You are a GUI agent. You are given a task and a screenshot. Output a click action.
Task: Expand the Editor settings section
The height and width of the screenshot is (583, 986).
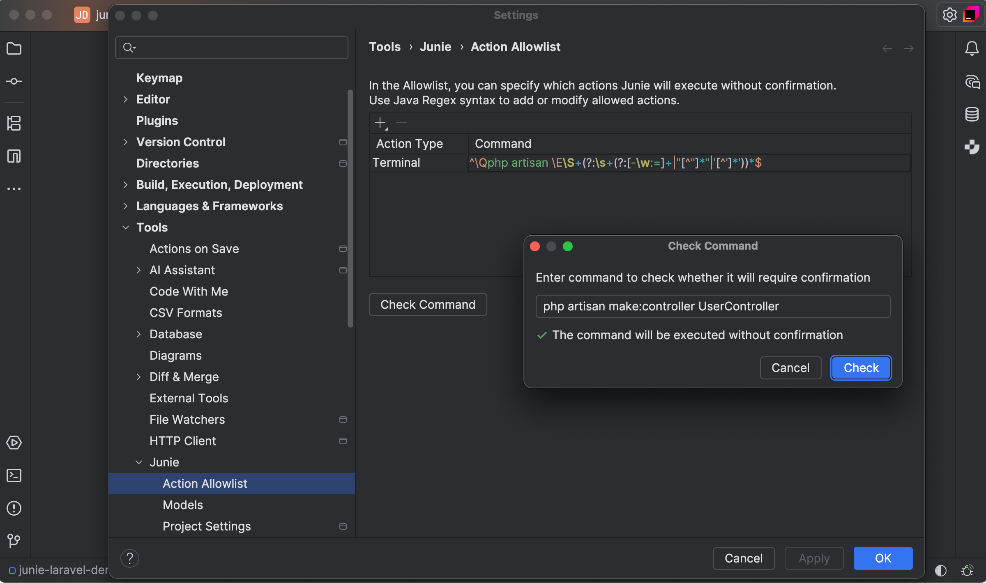coord(126,99)
